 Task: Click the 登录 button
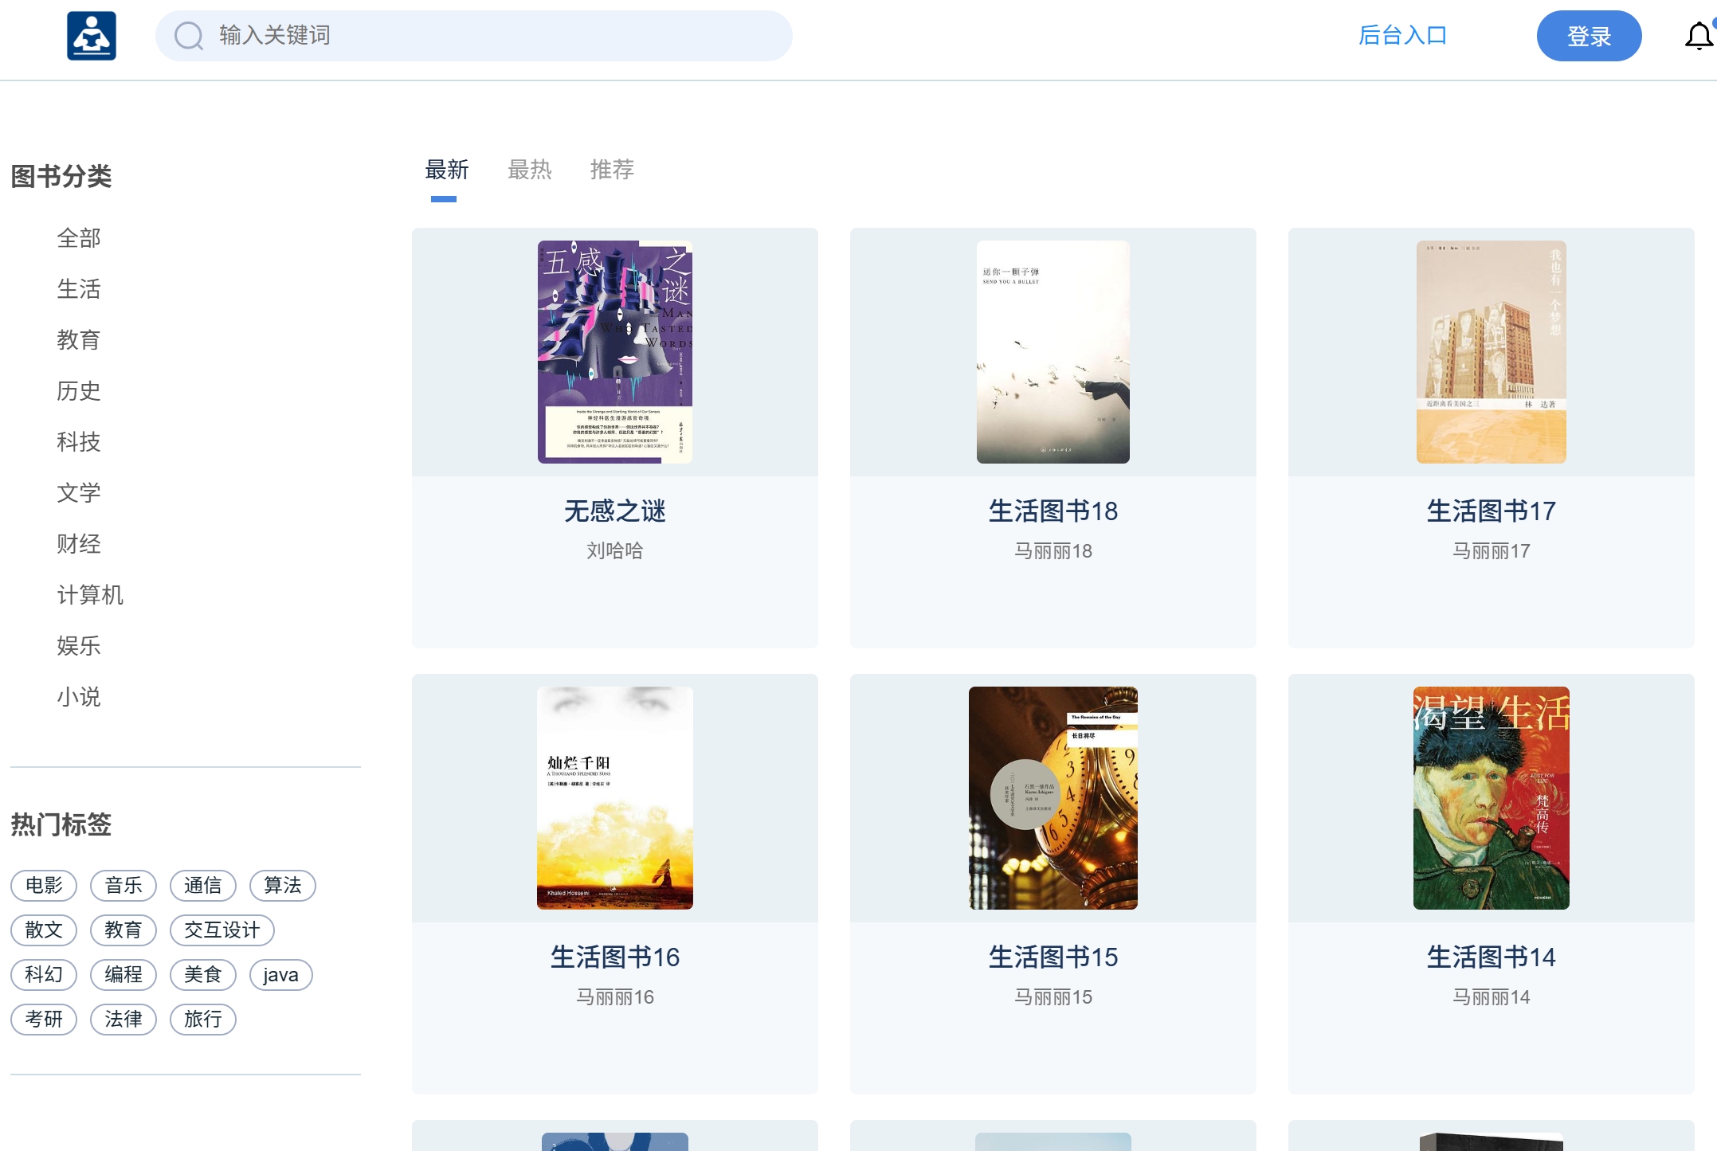(1588, 35)
